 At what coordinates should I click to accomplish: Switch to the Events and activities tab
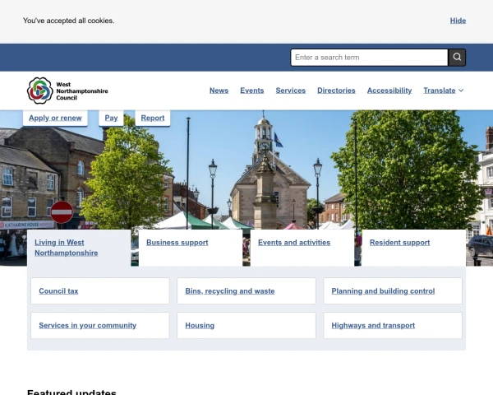point(294,243)
